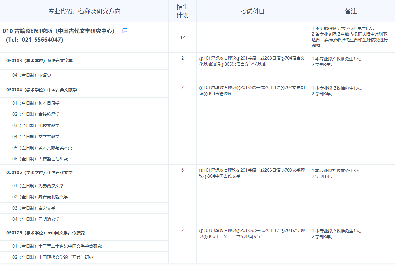Click the 专业代码、名称及研究方向 column header
The image size is (395, 275).
pyautogui.click(x=84, y=11)
